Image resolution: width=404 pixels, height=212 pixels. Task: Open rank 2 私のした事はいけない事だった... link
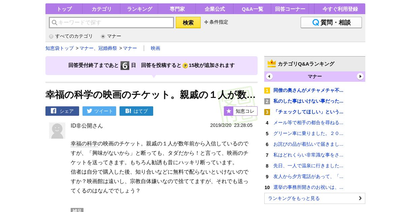point(308,101)
